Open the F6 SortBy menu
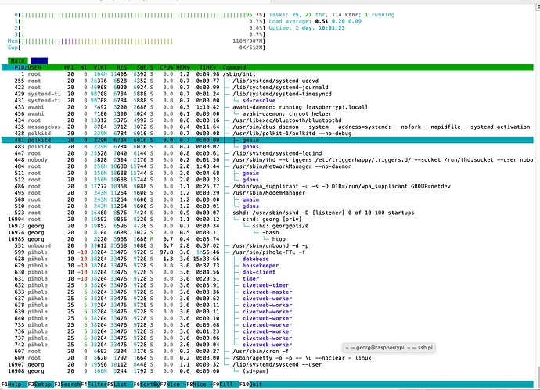This screenshot has width=540, height=390. 147,385
